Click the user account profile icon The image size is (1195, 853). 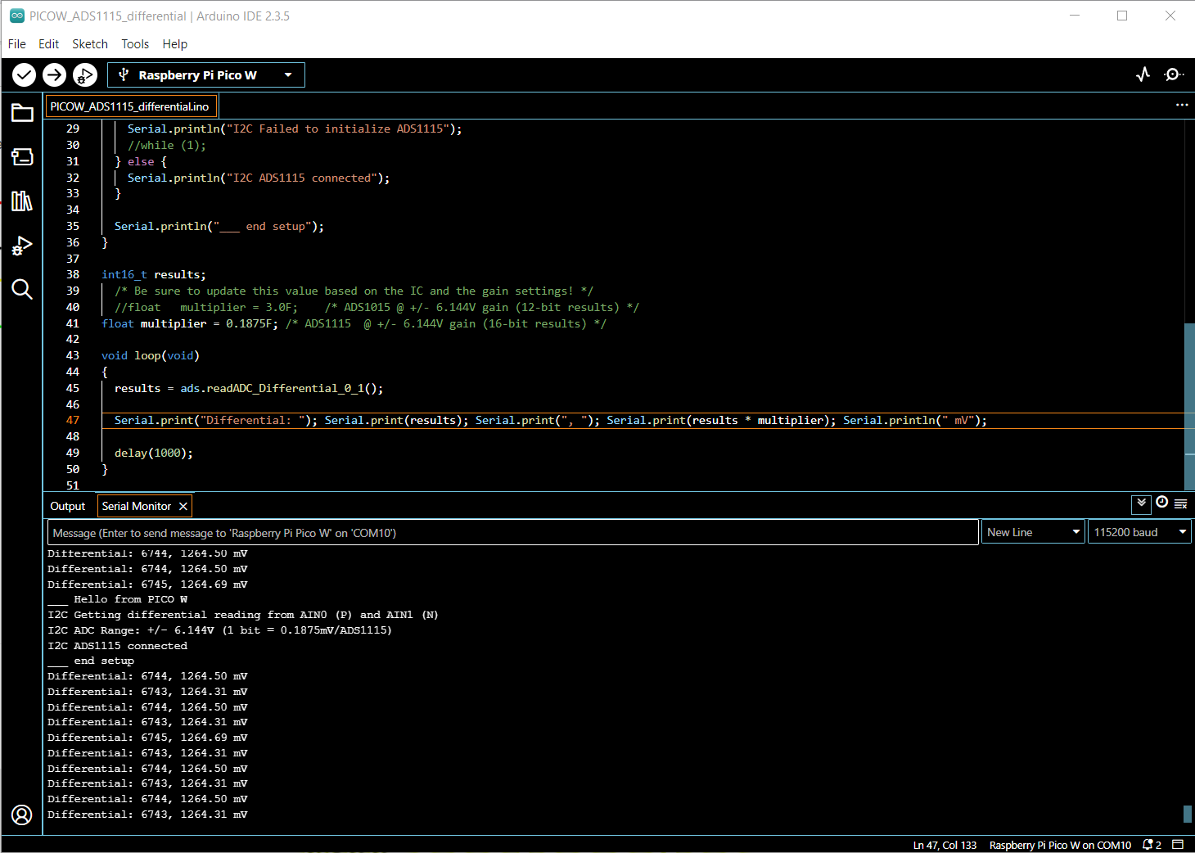pos(22,815)
